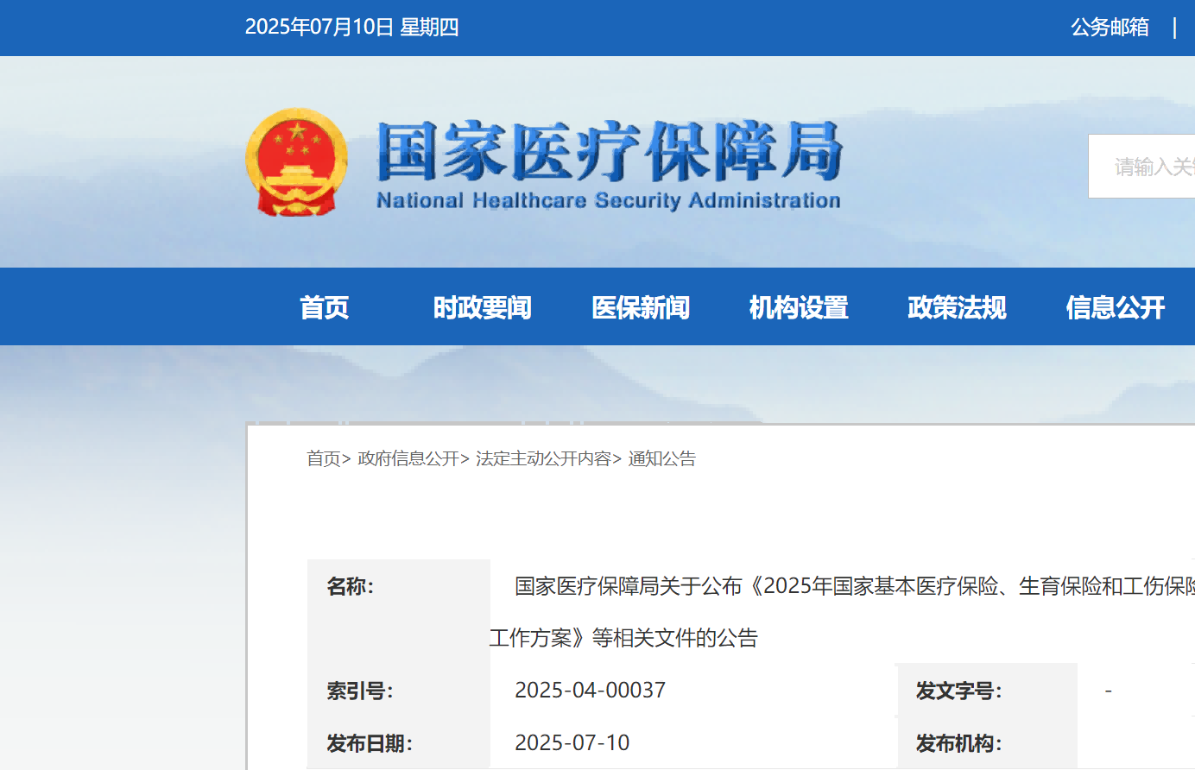
Task: Click the date text in the top bar
Action: pyautogui.click(x=351, y=28)
